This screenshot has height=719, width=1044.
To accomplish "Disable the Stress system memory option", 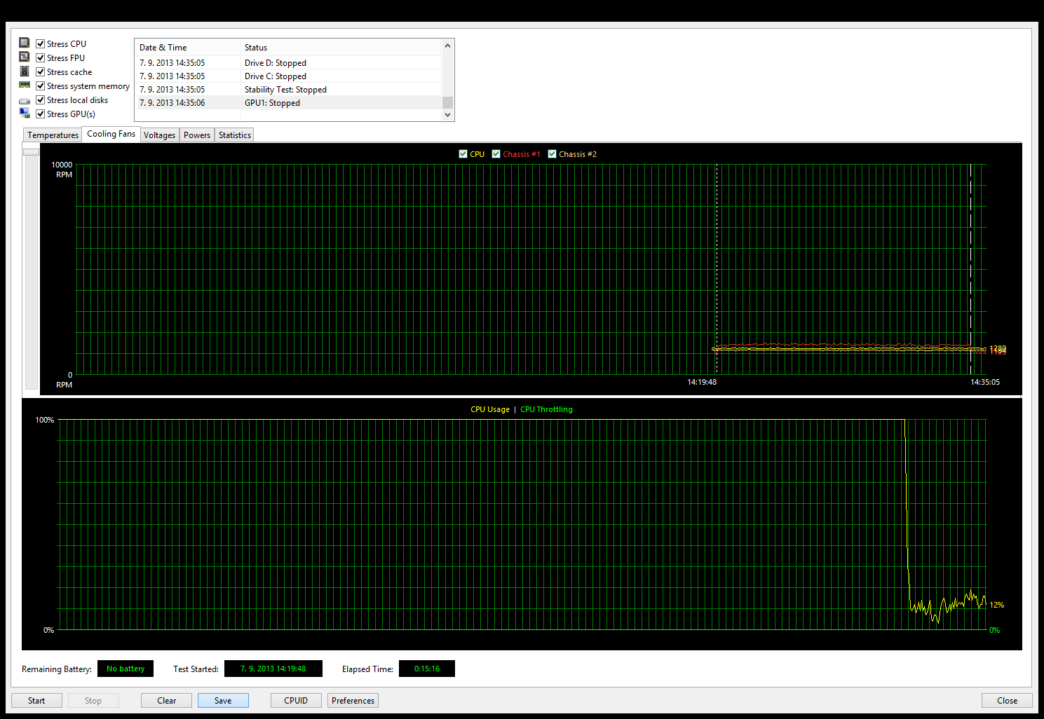I will 41,86.
